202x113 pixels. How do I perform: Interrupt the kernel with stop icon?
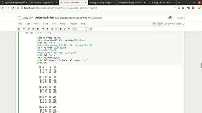[x=60, y=29]
